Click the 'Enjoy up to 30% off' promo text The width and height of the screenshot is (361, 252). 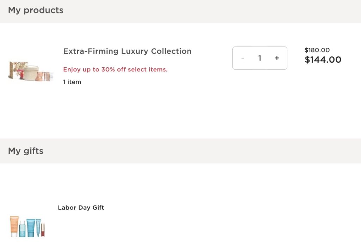(115, 70)
